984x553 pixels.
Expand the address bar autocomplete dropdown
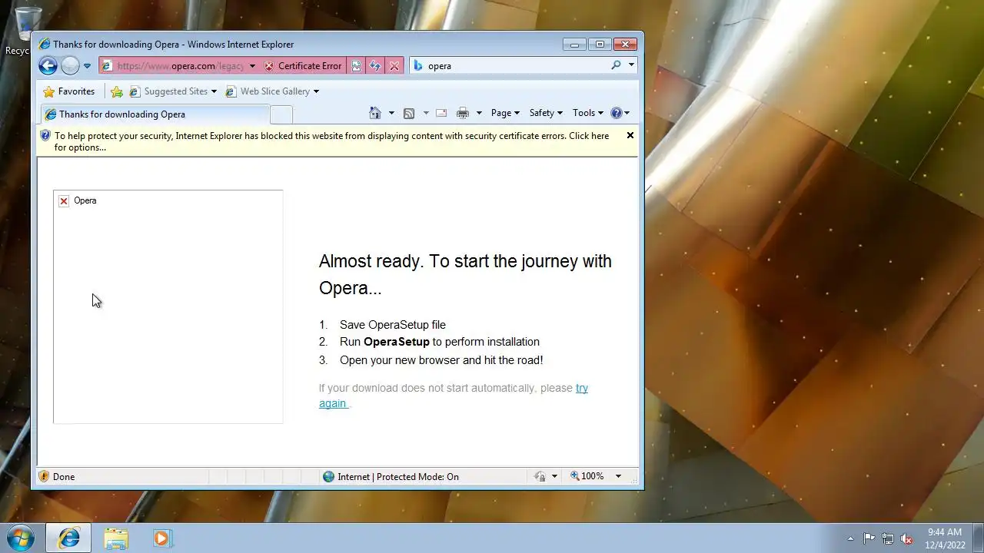click(252, 66)
